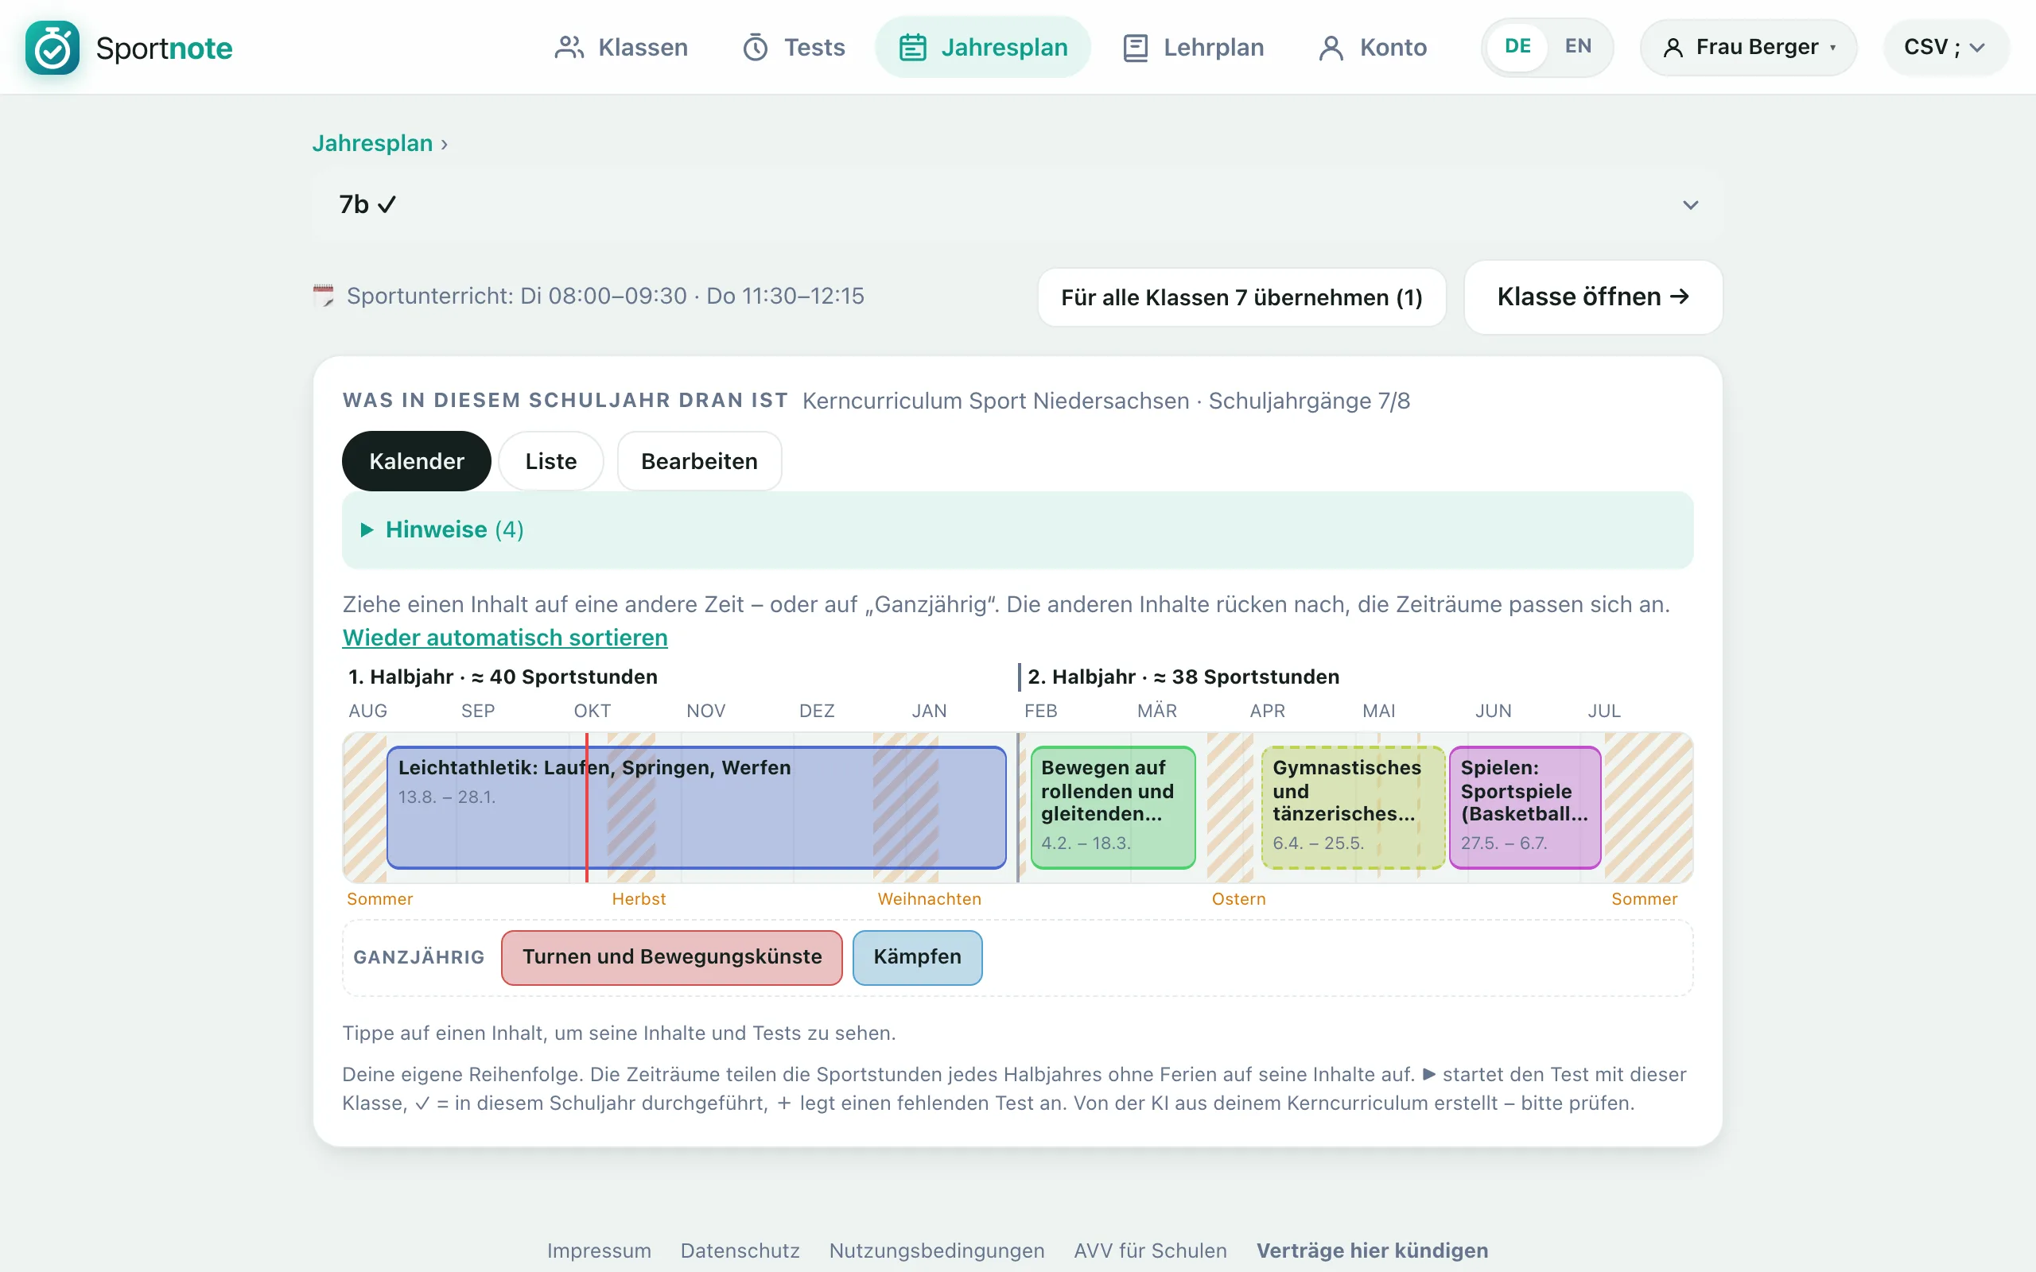This screenshot has height=1272, width=2036.
Task: Open the Bewegen auf rollenden block
Action: [1112, 808]
